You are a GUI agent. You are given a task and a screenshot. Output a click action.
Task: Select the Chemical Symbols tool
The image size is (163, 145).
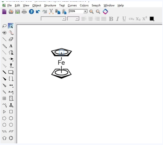(x=11, y=85)
